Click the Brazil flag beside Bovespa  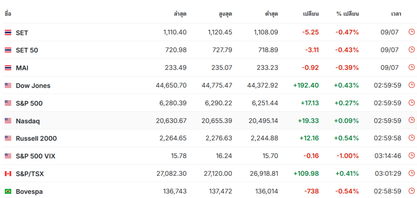(x=8, y=191)
